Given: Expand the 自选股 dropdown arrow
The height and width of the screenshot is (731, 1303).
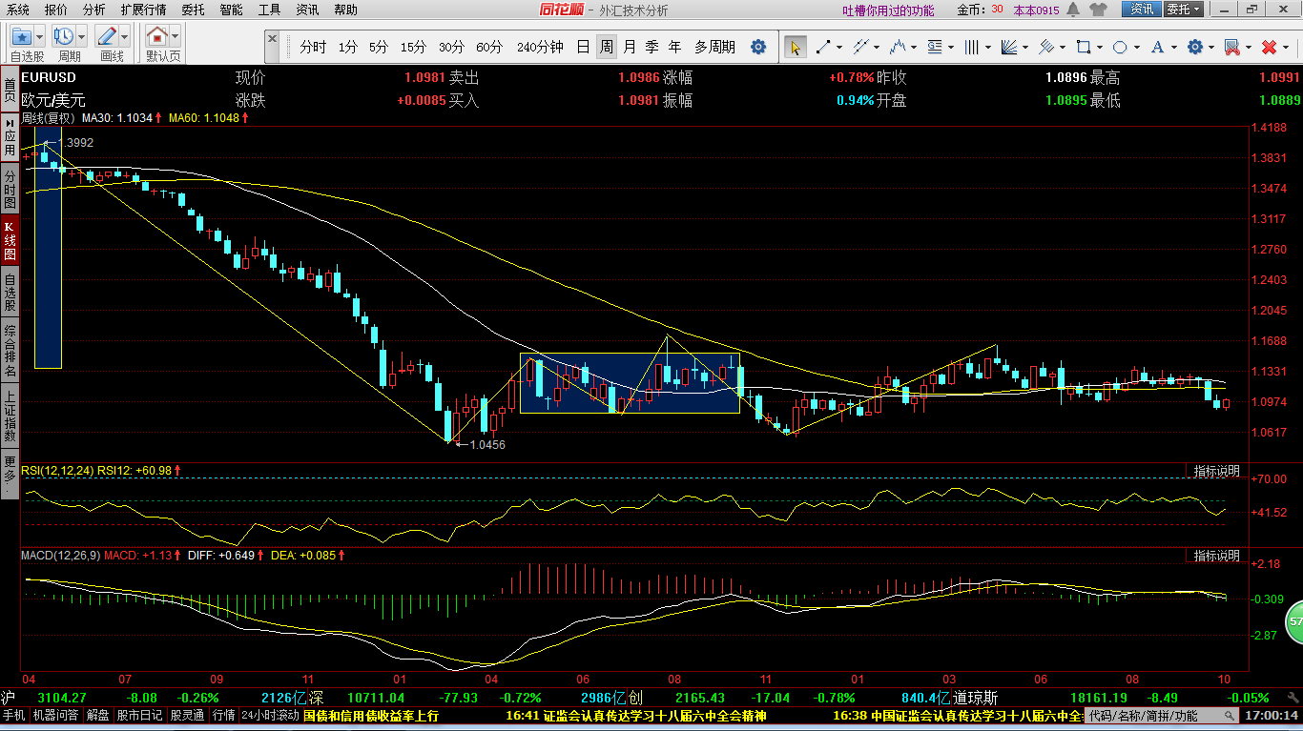Looking at the screenshot, I should [40, 36].
